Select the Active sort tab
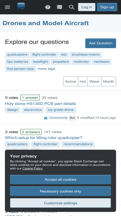 coord(71,81)
